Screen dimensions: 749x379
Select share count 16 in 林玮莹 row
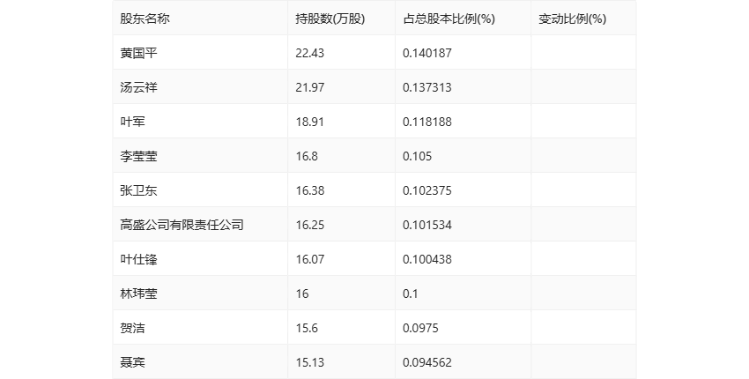(302, 294)
